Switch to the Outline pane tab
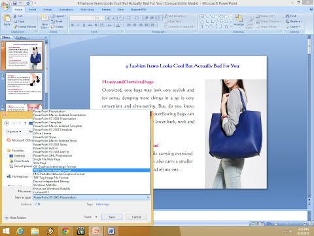The width and height of the screenshot is (314, 236). point(21,37)
